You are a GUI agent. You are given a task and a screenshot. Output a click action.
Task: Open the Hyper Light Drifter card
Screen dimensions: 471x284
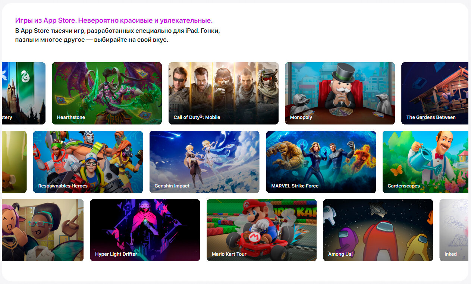pyautogui.click(x=145, y=230)
